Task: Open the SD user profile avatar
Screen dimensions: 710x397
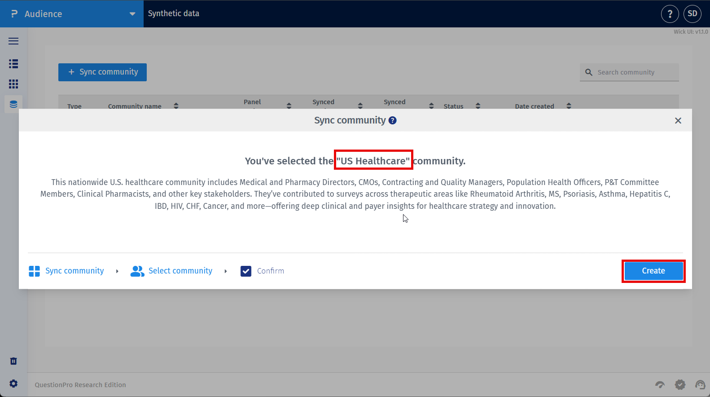Action: point(692,14)
